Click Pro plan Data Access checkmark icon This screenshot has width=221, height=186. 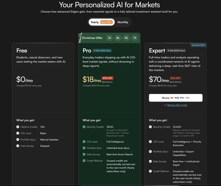pyautogui.click(x=84, y=154)
